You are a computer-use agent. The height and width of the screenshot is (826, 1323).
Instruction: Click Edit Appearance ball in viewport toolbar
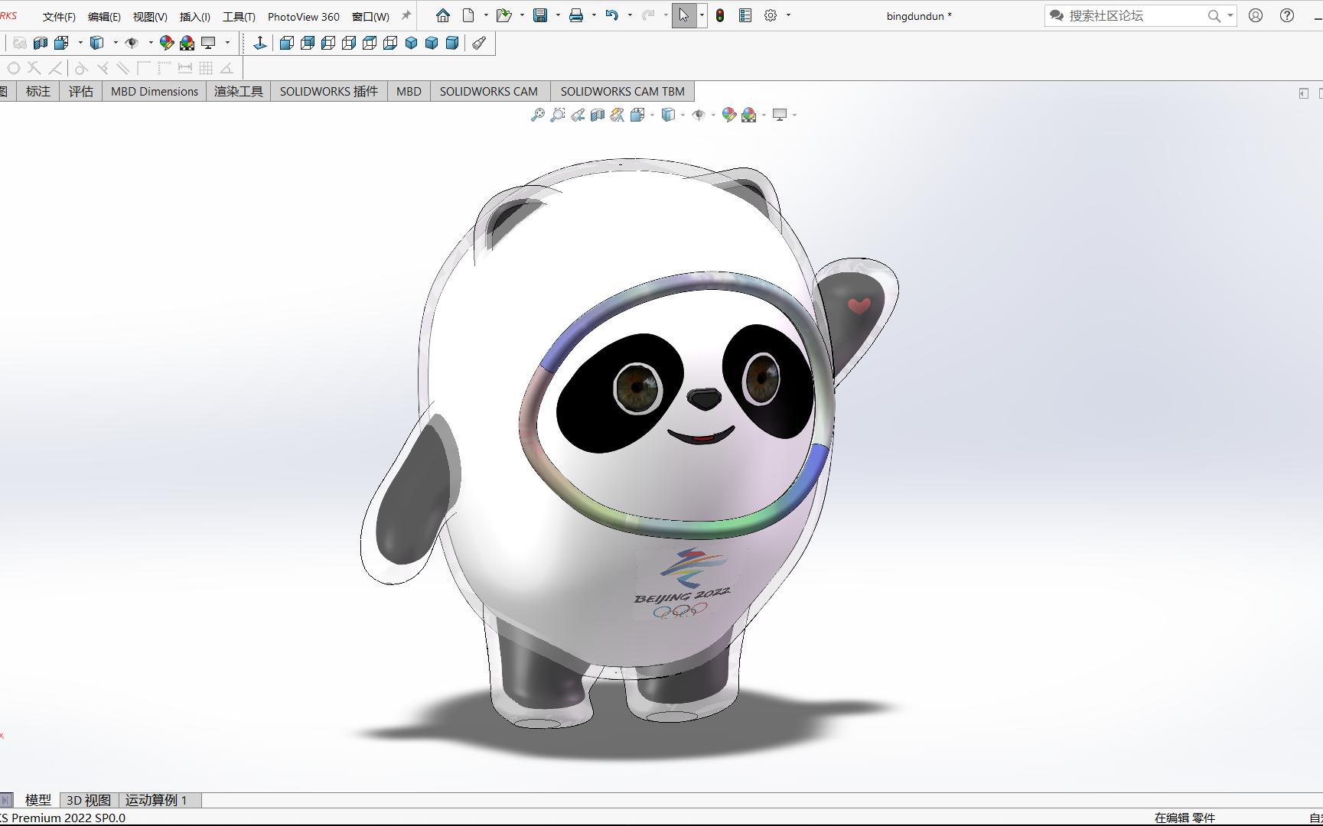[x=728, y=115]
